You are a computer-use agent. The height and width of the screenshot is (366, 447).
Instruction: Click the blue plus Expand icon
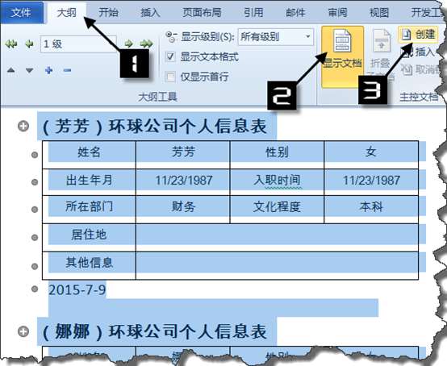coord(49,70)
